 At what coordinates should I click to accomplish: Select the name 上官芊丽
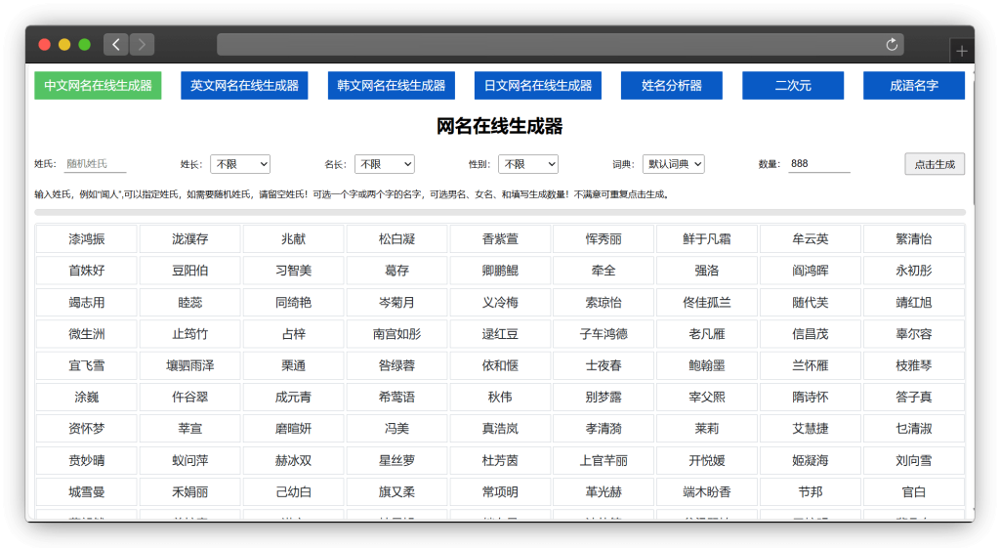[x=604, y=460]
